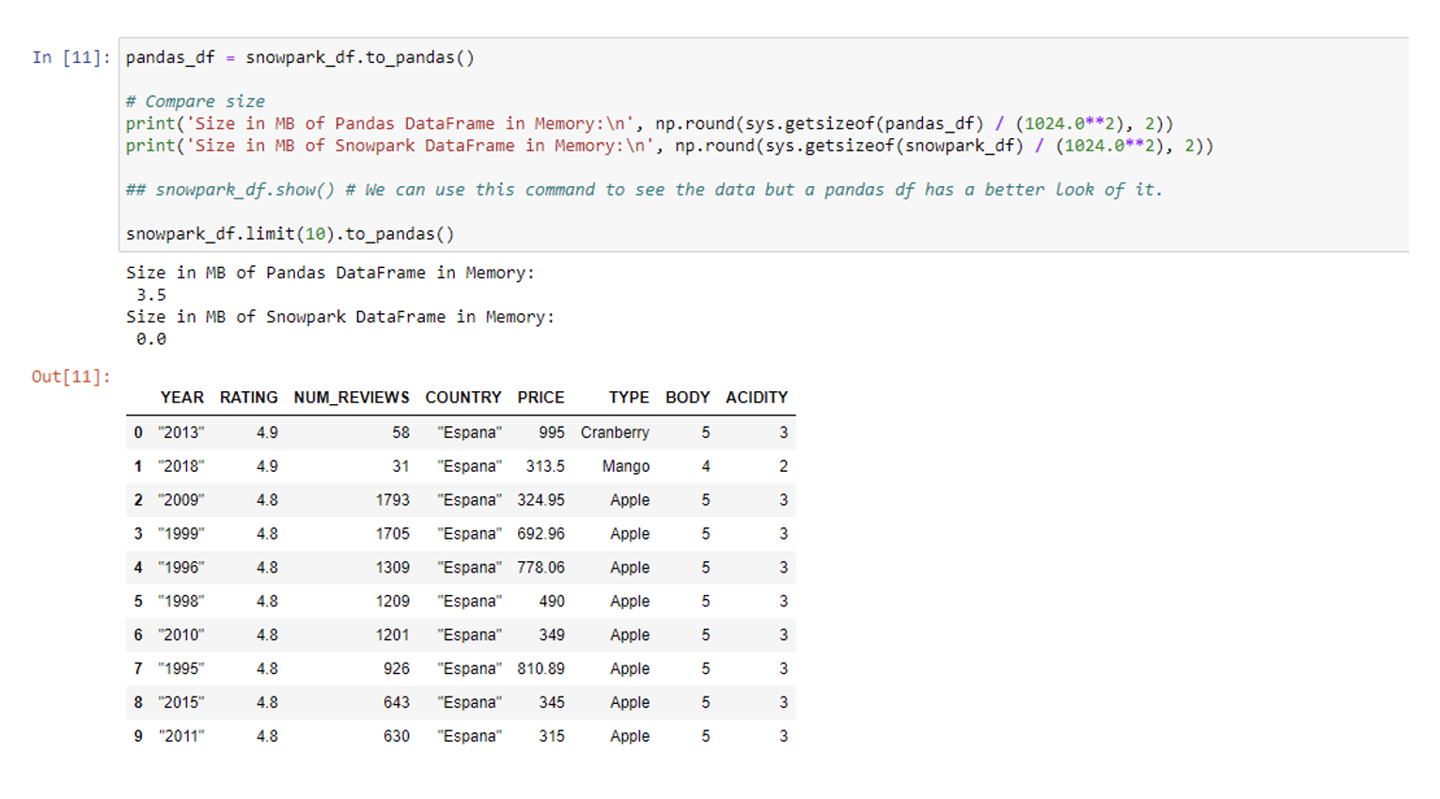Click the price cell 313.5

545,466
